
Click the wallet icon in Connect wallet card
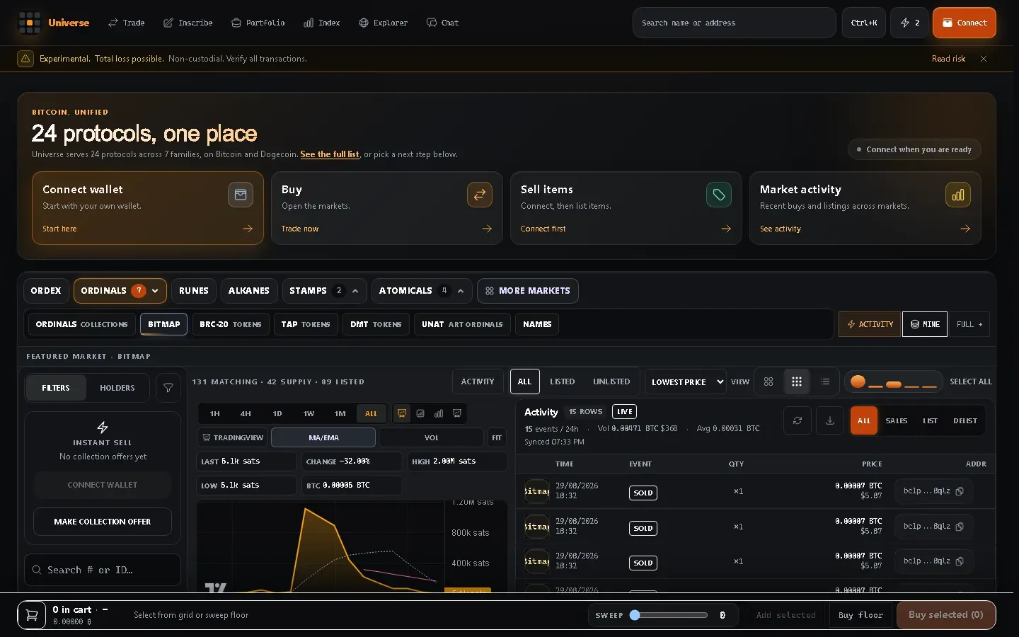coord(241,195)
